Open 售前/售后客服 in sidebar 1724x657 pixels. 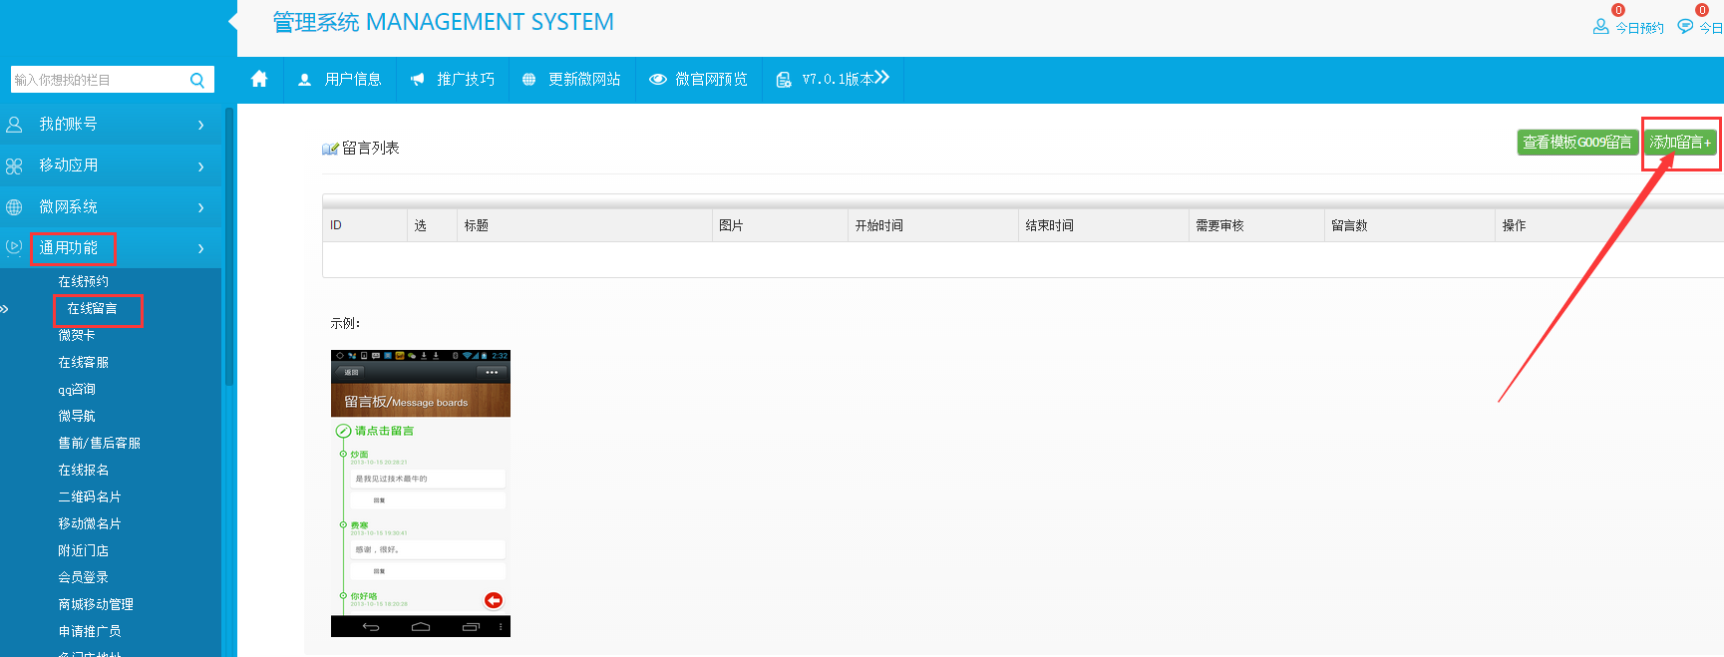point(100,444)
